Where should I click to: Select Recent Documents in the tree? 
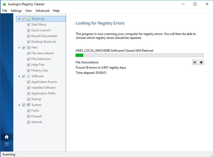point(44,36)
